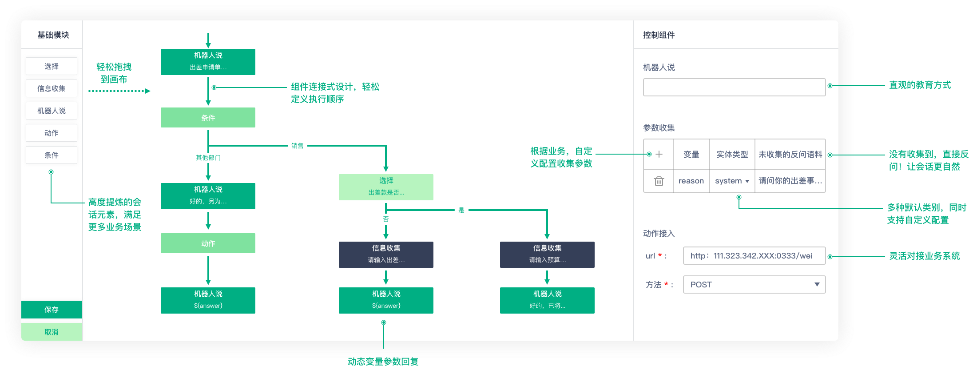Select the 动作 node on canvas

208,243
